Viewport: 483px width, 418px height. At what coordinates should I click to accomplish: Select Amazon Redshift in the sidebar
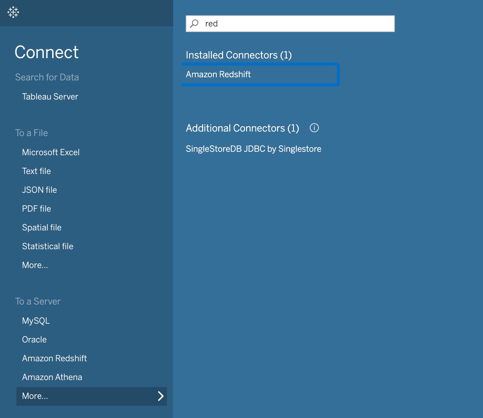tap(54, 358)
